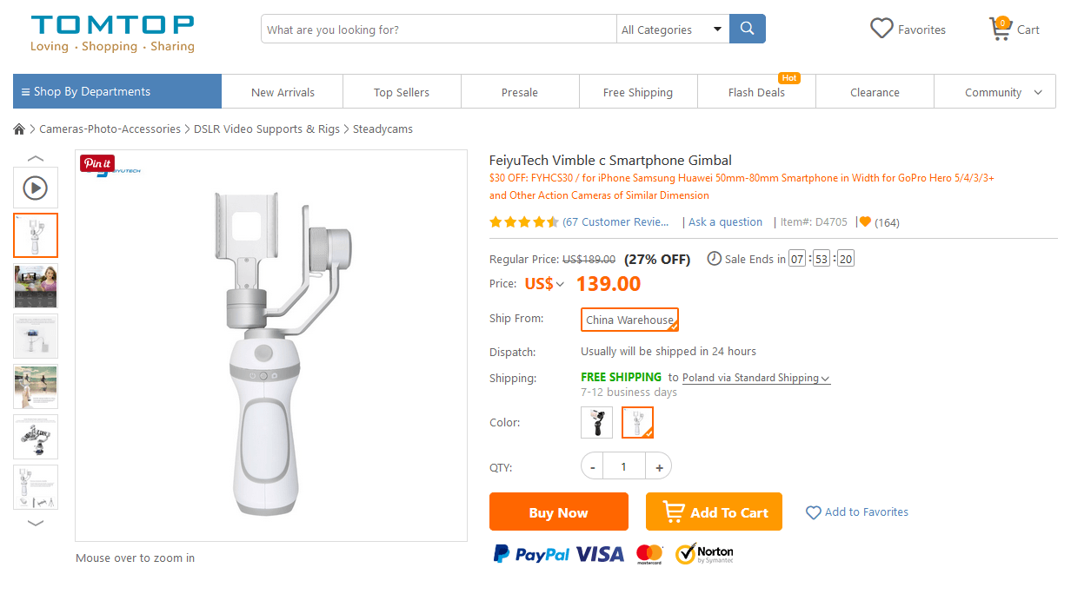Viewport: 1071px width, 594px height.
Task: Open the All Categories dropdown
Action: [x=673, y=29]
